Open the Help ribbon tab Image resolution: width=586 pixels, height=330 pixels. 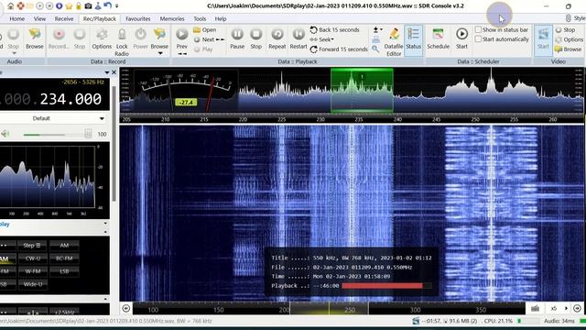[221, 18]
